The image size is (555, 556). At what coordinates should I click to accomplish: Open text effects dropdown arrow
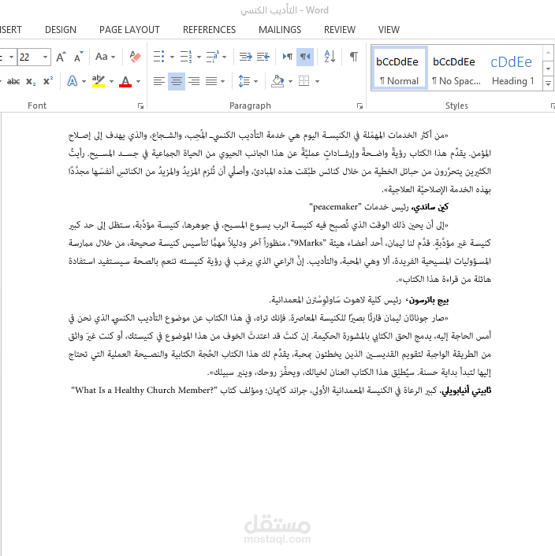84,82
